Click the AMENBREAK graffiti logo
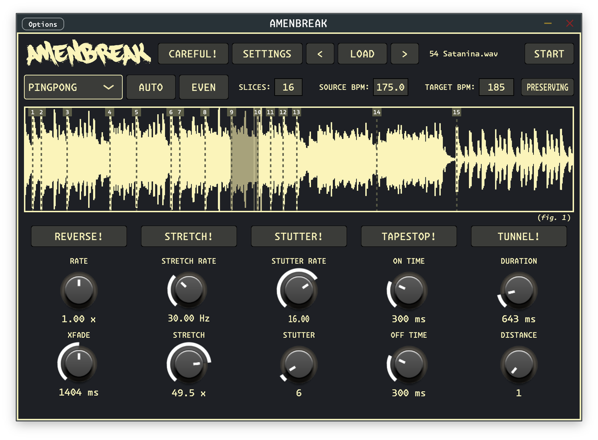598x440 pixels. coord(88,54)
